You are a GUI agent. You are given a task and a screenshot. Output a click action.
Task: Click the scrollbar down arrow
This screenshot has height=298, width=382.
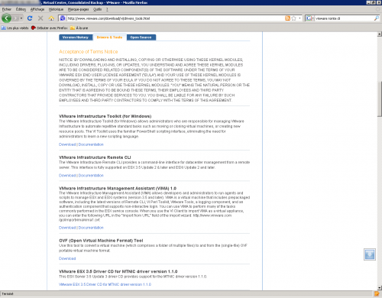[x=380, y=288]
